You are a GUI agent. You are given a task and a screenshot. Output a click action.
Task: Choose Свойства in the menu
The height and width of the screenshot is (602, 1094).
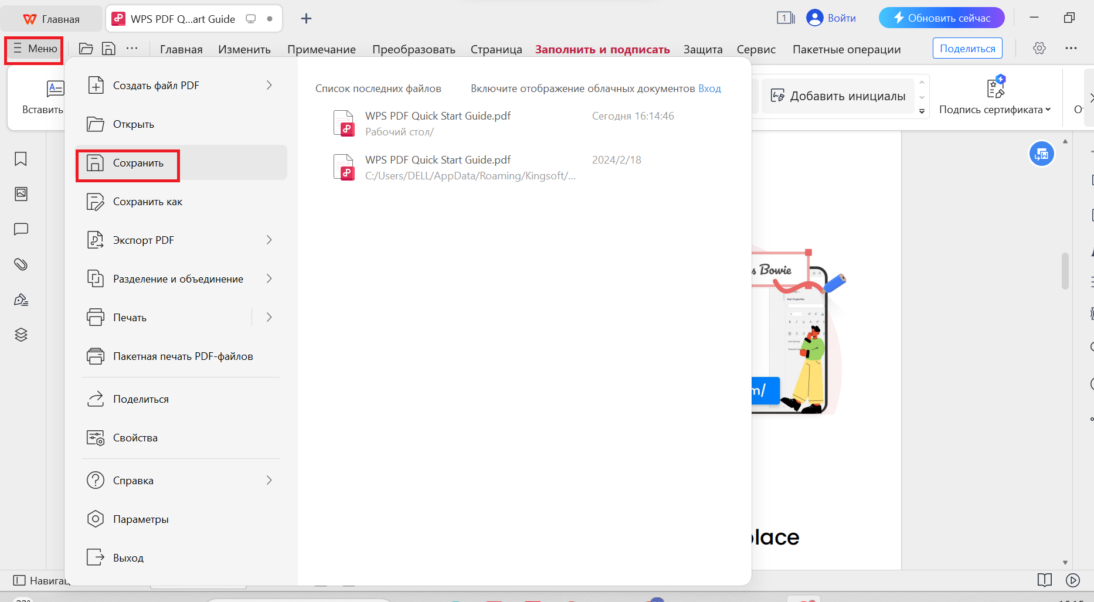(x=181, y=438)
